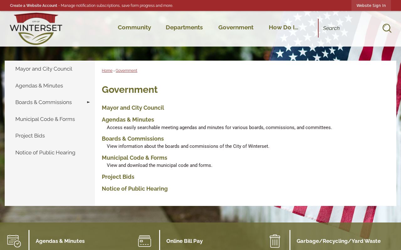The height and width of the screenshot is (250, 401).
Task: Open Mayor and City Council heading link
Action: pyautogui.click(x=133, y=108)
